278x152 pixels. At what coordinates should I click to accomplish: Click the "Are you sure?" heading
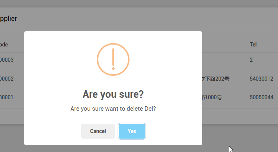coord(113,94)
